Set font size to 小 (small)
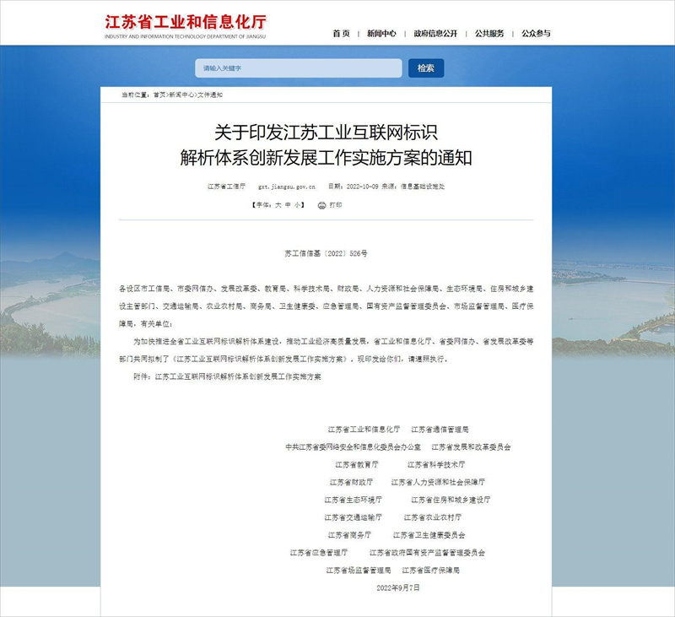The image size is (675, 617). tap(298, 205)
